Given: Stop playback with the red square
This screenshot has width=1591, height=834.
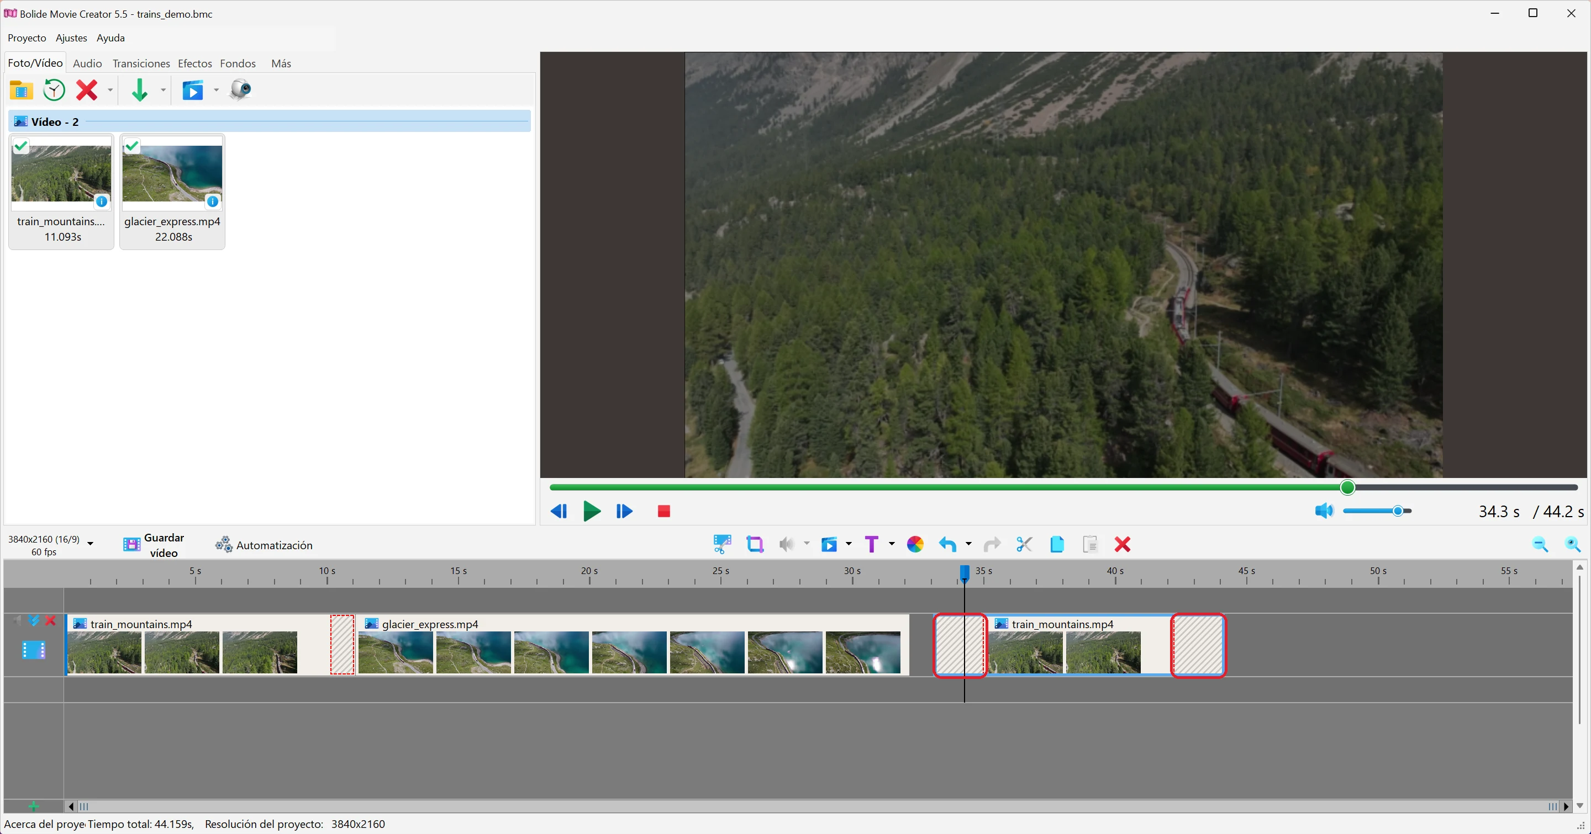Looking at the screenshot, I should tap(664, 511).
